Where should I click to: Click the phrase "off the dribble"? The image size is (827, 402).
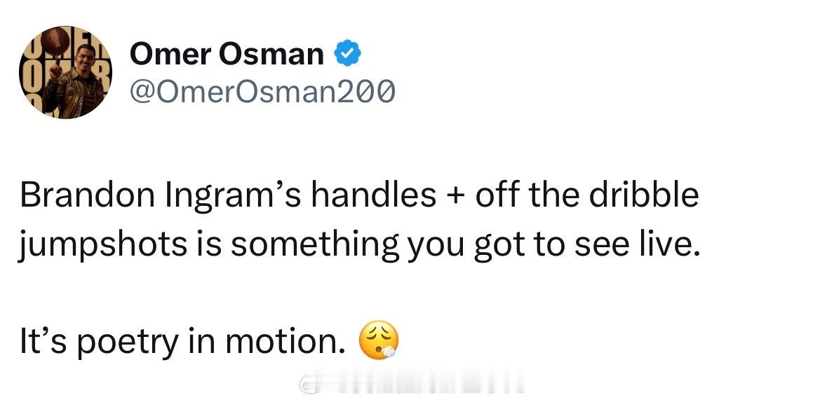(586, 195)
